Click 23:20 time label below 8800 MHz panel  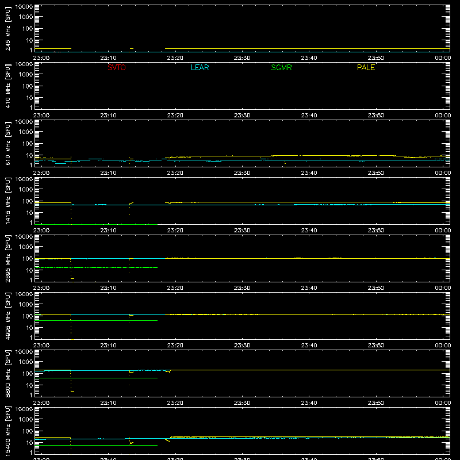pyautogui.click(x=175, y=403)
